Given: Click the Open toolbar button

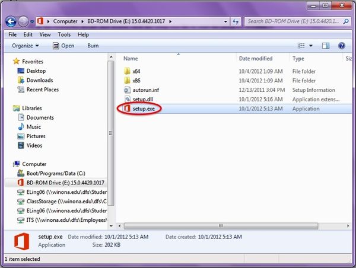Looking at the screenshot, I should coord(63,46).
